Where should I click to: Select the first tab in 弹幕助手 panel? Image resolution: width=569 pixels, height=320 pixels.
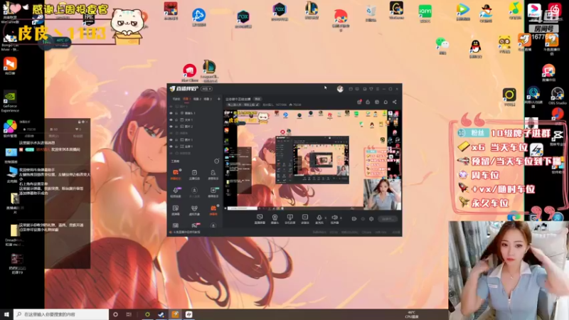point(29,136)
